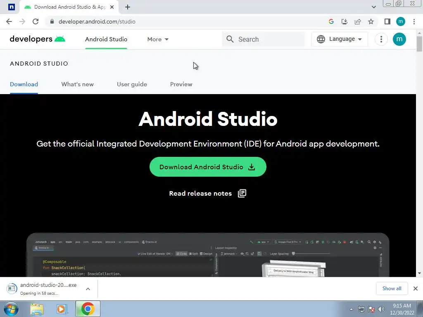Click the address bar URL
Viewport: 423px width, 317px height.
(97, 21)
